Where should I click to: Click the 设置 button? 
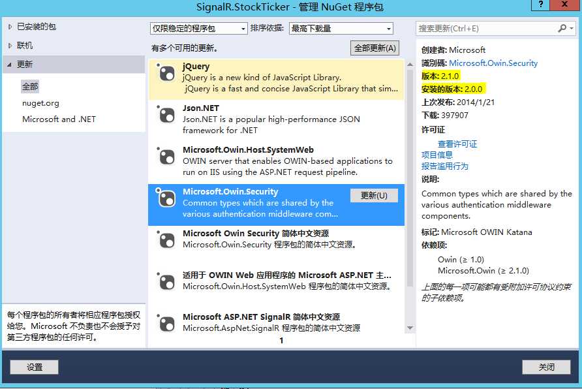34,367
